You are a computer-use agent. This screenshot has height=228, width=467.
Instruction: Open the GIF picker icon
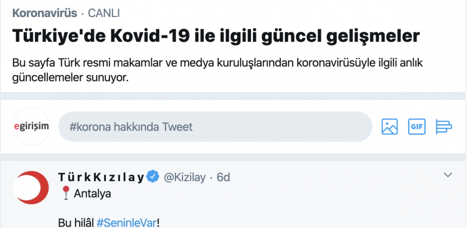(417, 127)
